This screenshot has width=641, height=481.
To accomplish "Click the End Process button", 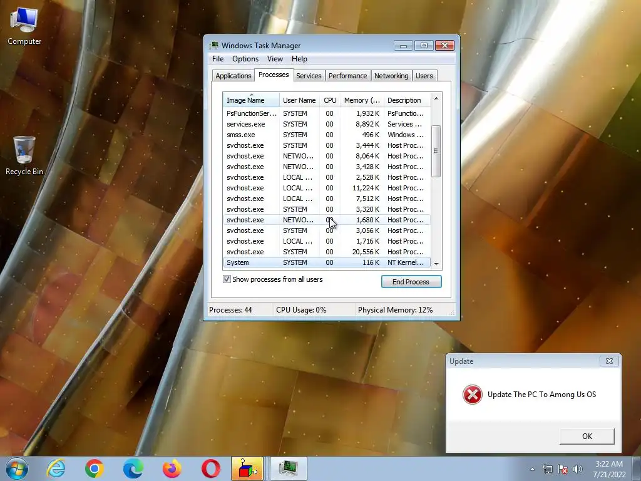I will [411, 282].
